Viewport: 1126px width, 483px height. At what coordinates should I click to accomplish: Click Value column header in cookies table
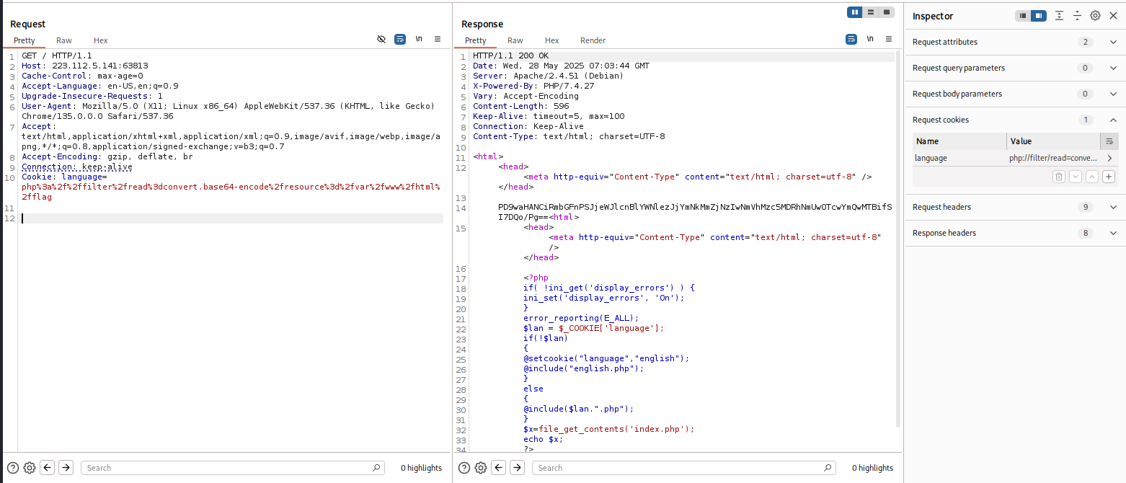click(x=1053, y=141)
